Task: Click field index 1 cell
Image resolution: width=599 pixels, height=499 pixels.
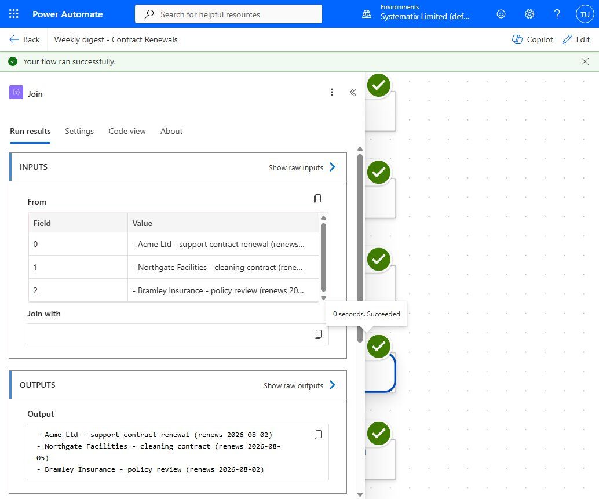Action: [x=78, y=267]
